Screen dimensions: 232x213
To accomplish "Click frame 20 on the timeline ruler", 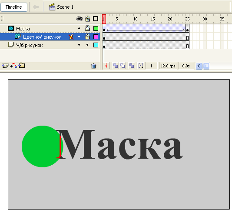I will click(170, 19).
